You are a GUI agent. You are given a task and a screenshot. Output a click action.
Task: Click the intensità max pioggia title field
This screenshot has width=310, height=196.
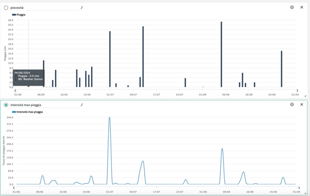(45, 105)
